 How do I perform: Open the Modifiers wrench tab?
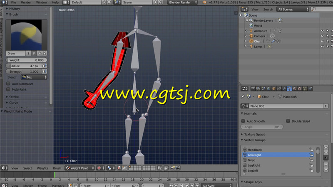pos(284,89)
